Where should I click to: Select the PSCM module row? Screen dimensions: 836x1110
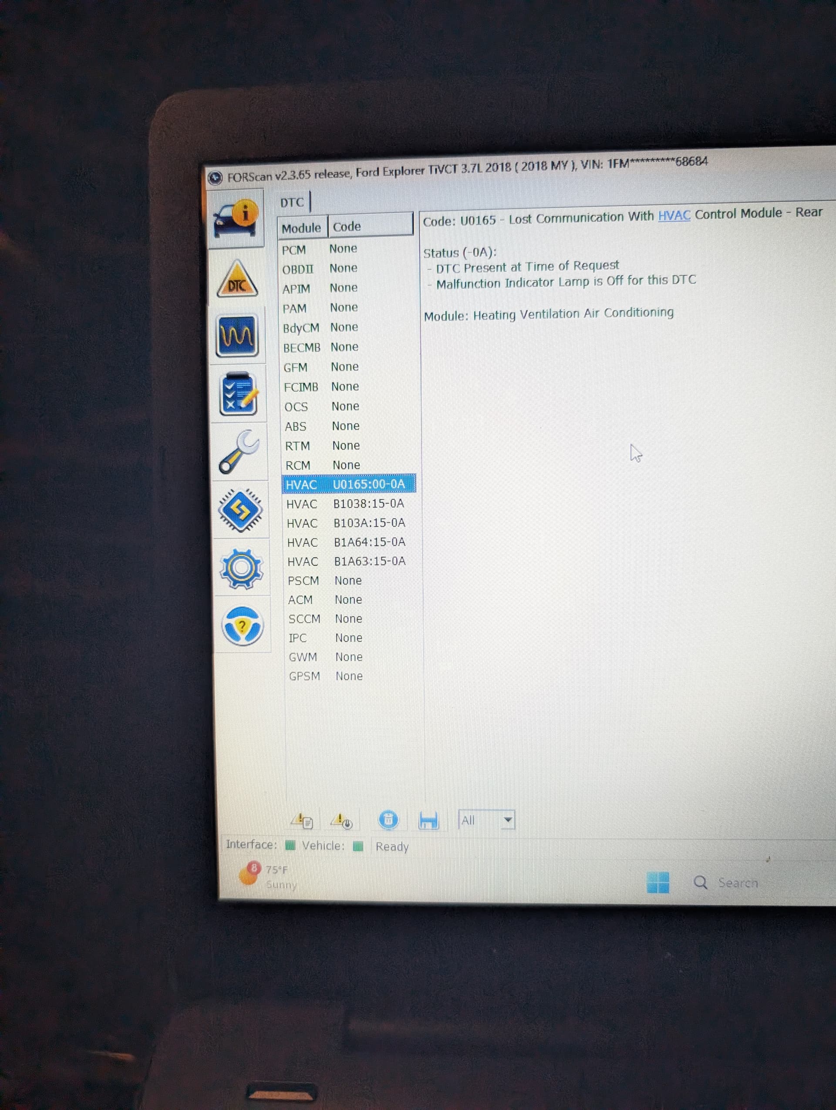[351, 580]
